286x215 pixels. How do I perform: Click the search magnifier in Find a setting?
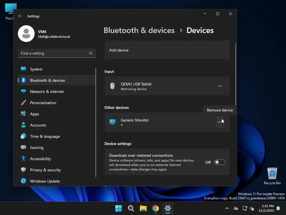click(91, 53)
